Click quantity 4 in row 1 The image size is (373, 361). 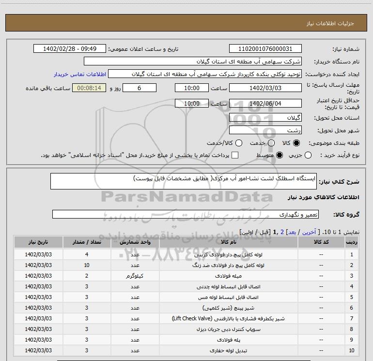[87, 254]
